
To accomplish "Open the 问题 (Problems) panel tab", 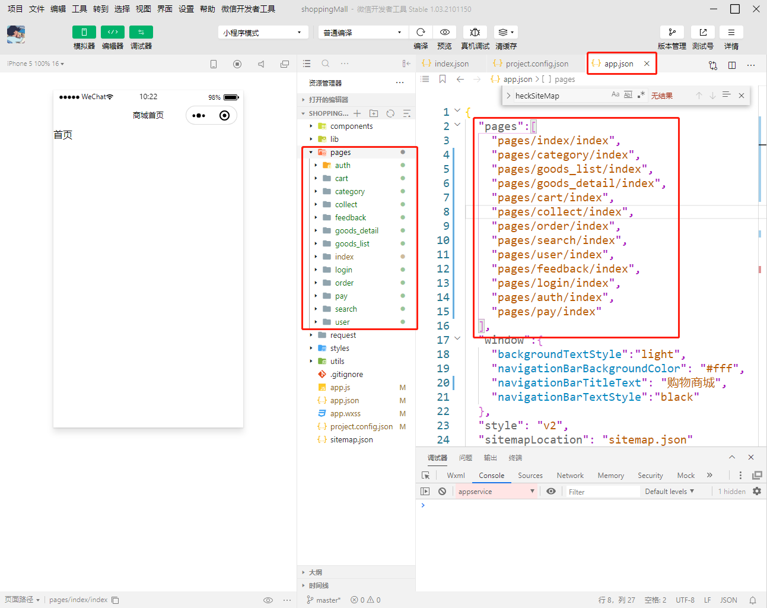I will 466,458.
